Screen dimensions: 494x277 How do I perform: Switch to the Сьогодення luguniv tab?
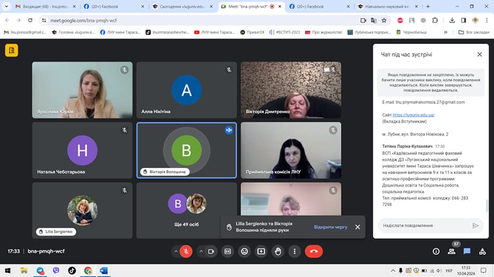tap(182, 6)
